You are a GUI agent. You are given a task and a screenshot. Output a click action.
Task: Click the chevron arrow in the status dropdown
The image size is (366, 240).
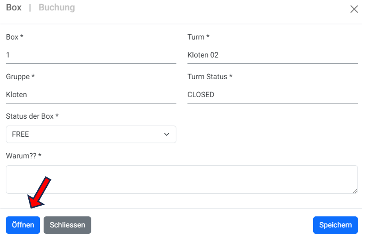(x=167, y=135)
